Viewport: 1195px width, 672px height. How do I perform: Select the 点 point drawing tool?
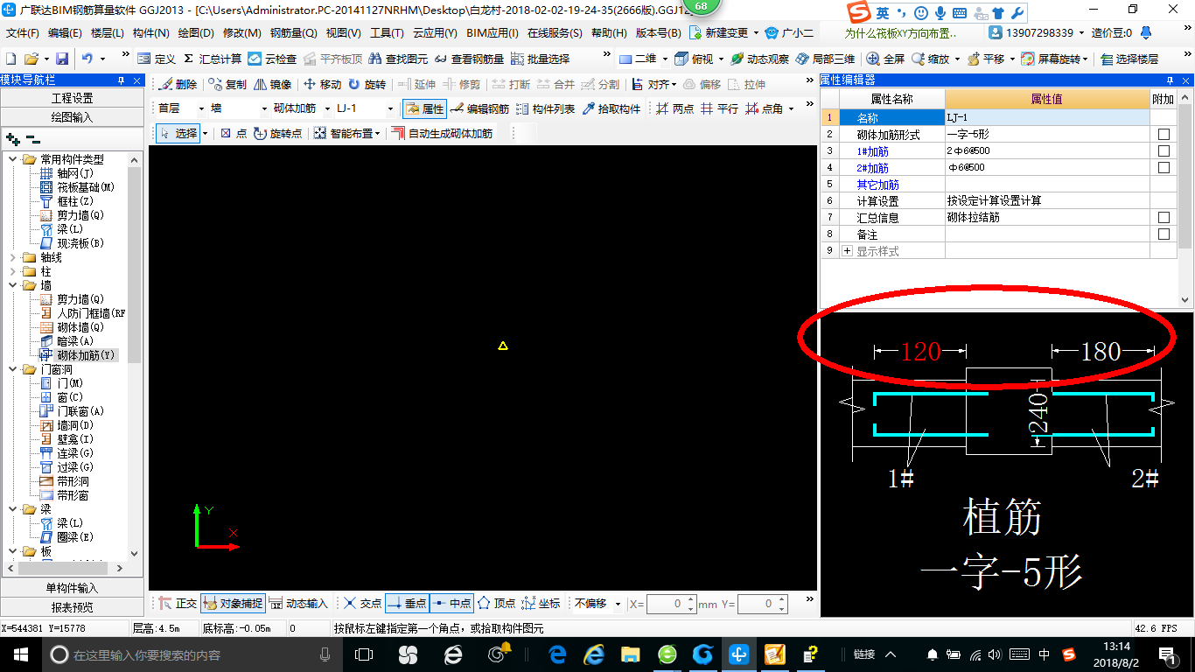click(x=233, y=133)
